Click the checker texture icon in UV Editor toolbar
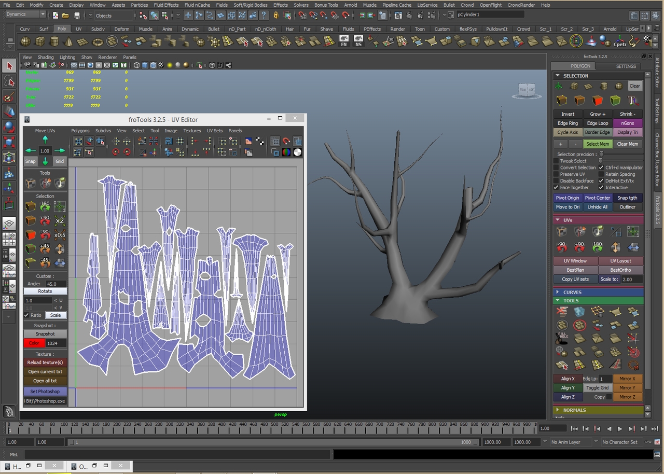The height and width of the screenshot is (474, 664). tap(260, 141)
